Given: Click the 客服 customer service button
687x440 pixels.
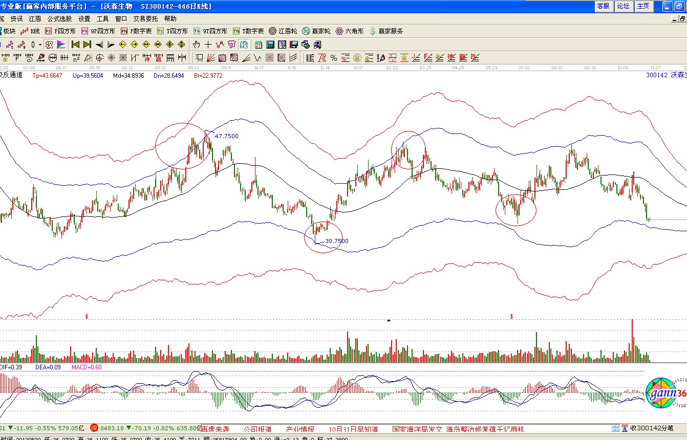Looking at the screenshot, I should pyautogui.click(x=604, y=6).
